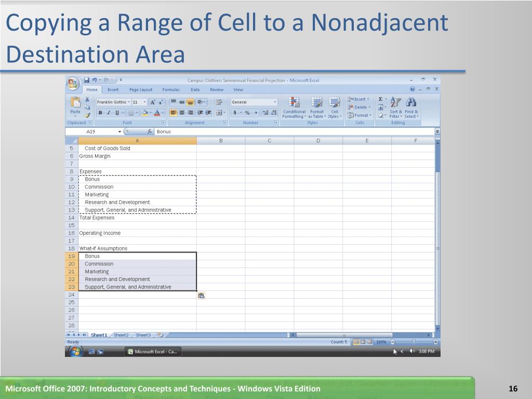The height and width of the screenshot is (399, 532).
Task: Click the Paste clipboard icon
Action: pos(75,102)
